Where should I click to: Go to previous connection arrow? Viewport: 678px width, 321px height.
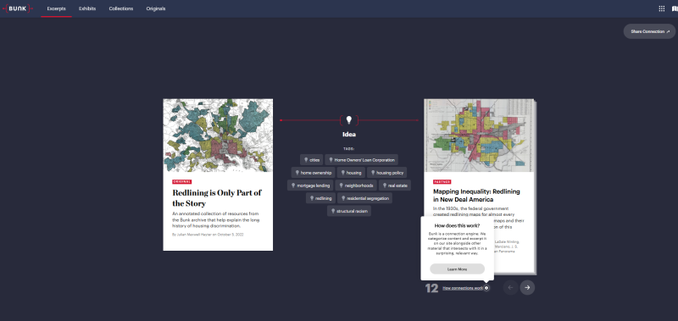tap(511, 287)
